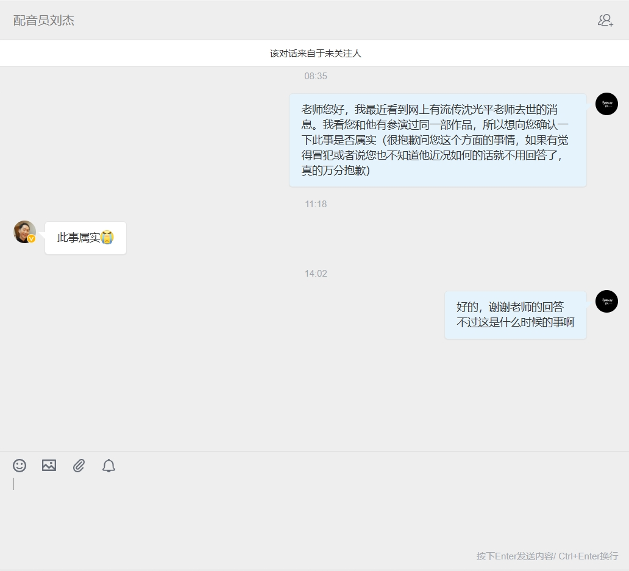
Task: Attach a file with the paperclip icon
Action: coord(79,466)
